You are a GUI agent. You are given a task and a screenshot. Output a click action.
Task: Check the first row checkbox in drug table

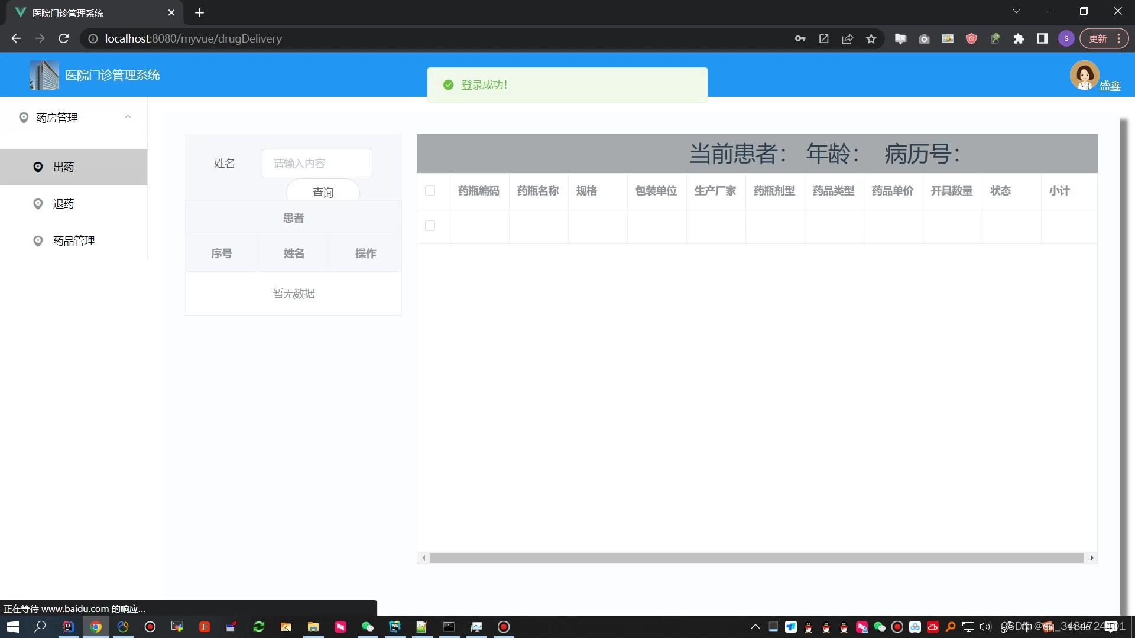(430, 226)
